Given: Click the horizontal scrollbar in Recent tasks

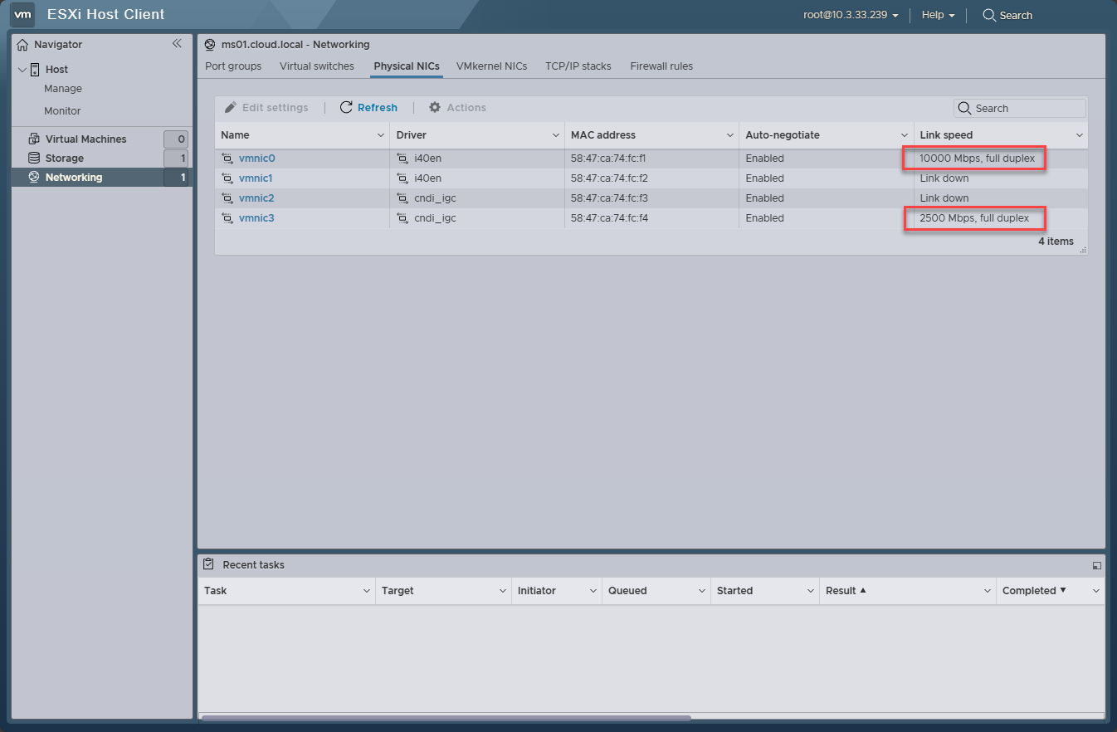Looking at the screenshot, I should (446, 717).
